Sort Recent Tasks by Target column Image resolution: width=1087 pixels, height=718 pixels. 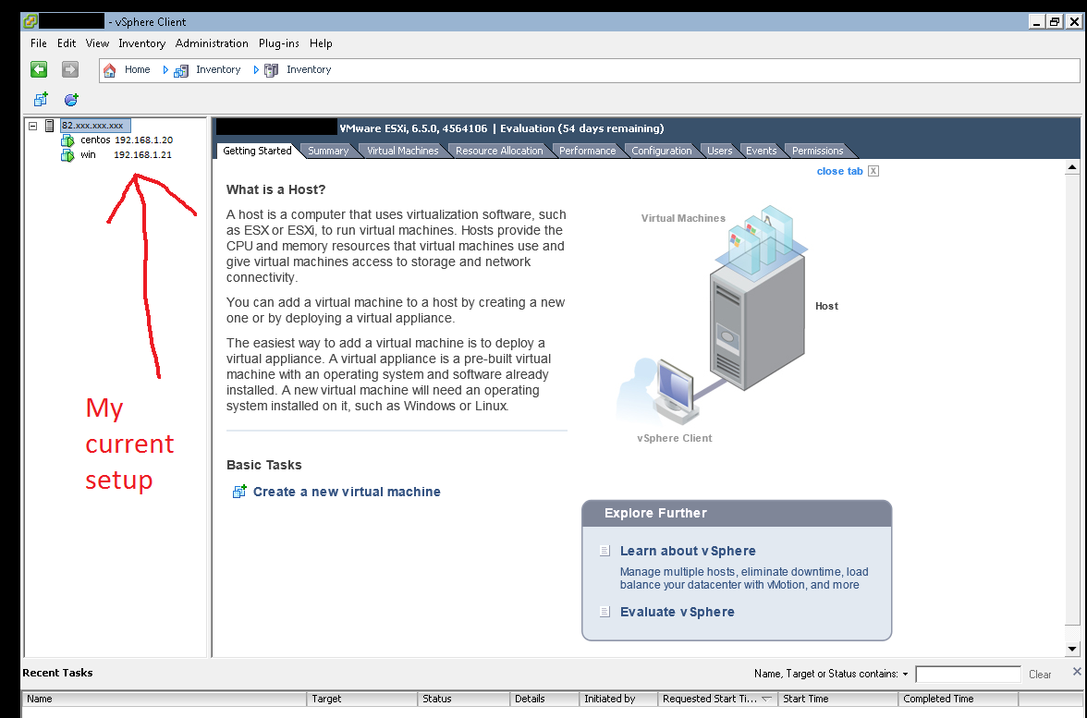coord(362,699)
